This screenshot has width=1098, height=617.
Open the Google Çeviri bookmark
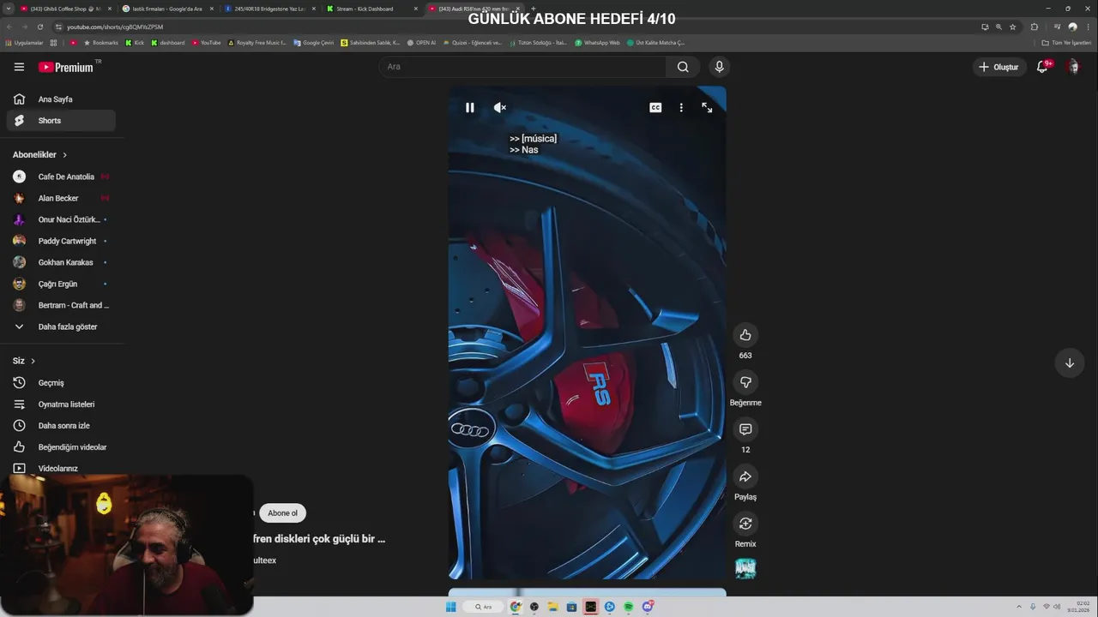(x=313, y=42)
